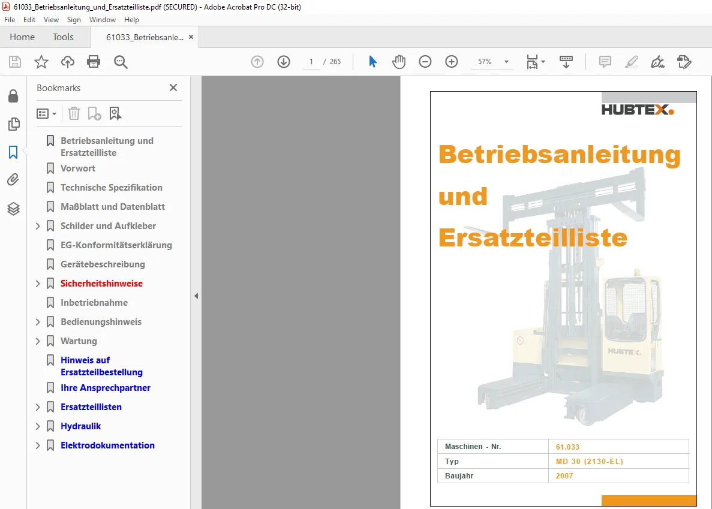Open the File menu

10,20
